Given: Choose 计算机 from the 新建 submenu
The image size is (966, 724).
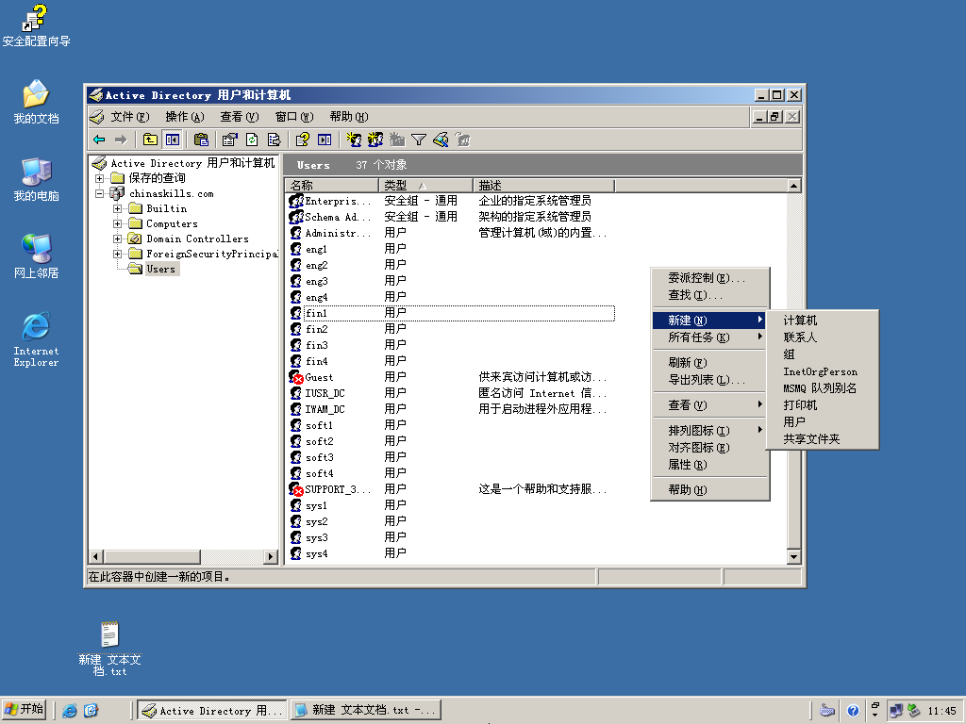Looking at the screenshot, I should (822, 321).
